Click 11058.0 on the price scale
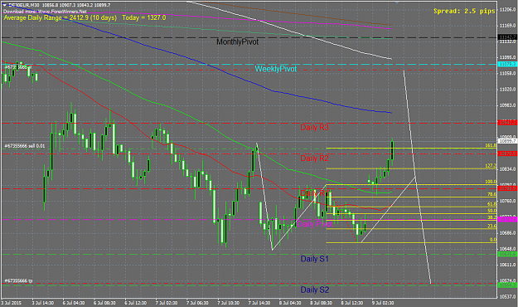The height and width of the screenshot is (307, 518). 508,74
